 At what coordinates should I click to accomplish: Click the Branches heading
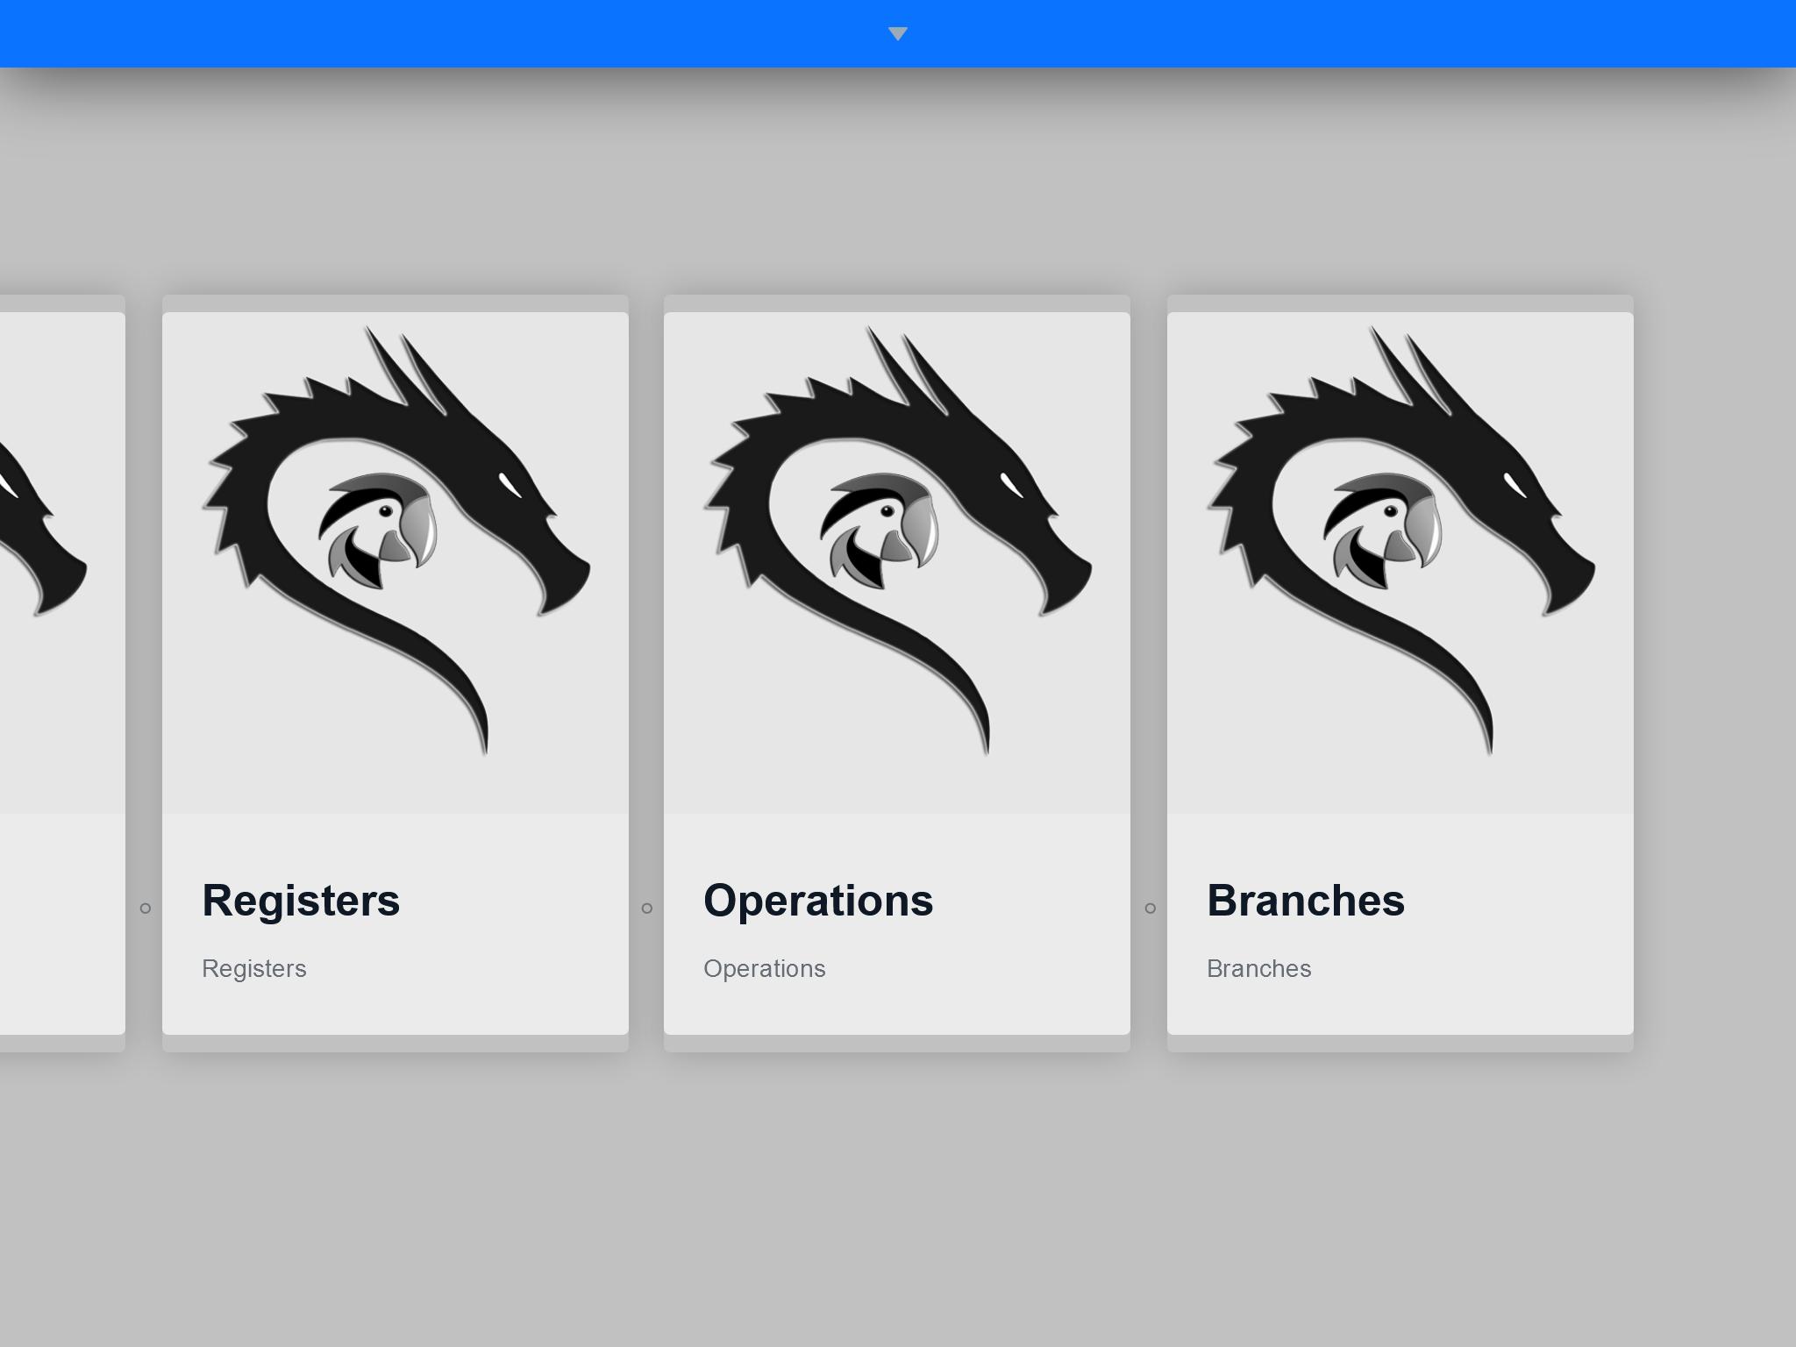click(x=1306, y=901)
